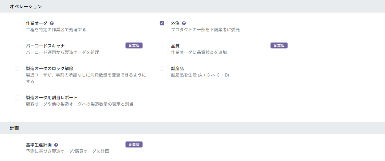Click 企業版 badge beside バーコードスキャナ

pos(134,46)
